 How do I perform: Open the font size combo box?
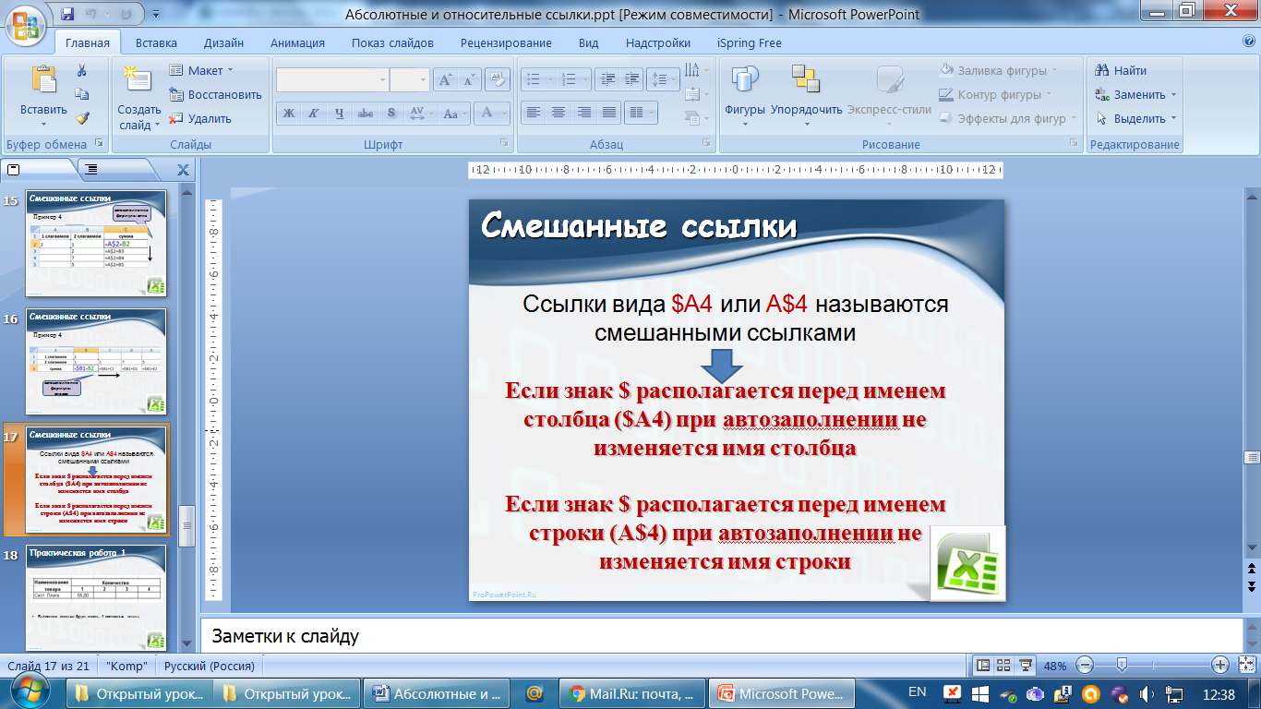click(410, 80)
